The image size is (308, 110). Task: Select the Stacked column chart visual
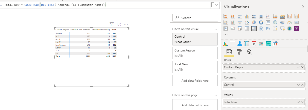tap(232, 16)
